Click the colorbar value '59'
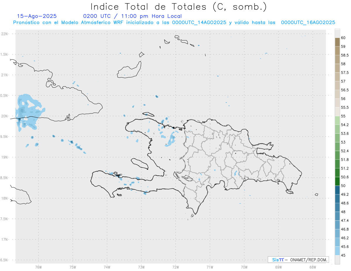This screenshot has width=351, height=271. (343, 46)
